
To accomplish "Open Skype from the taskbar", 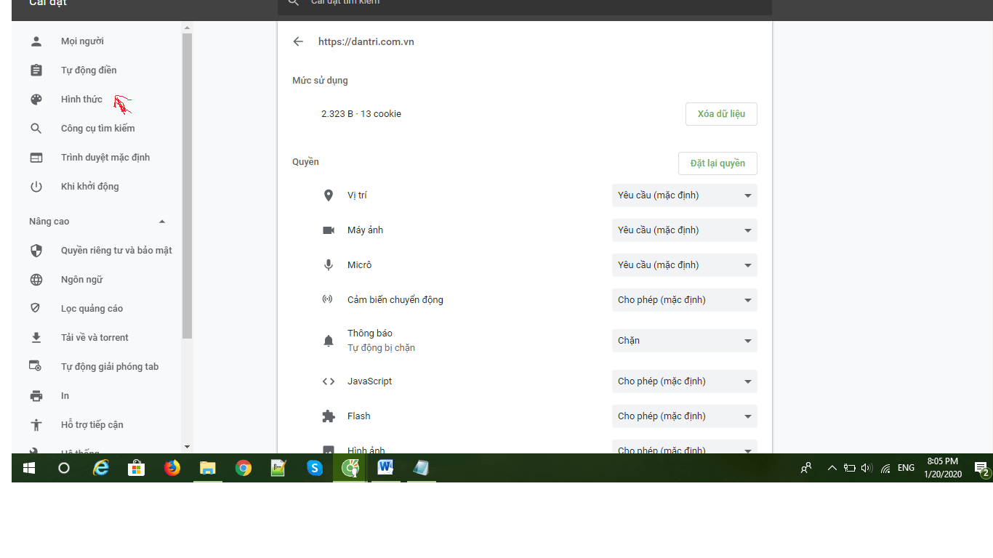I will 315,468.
